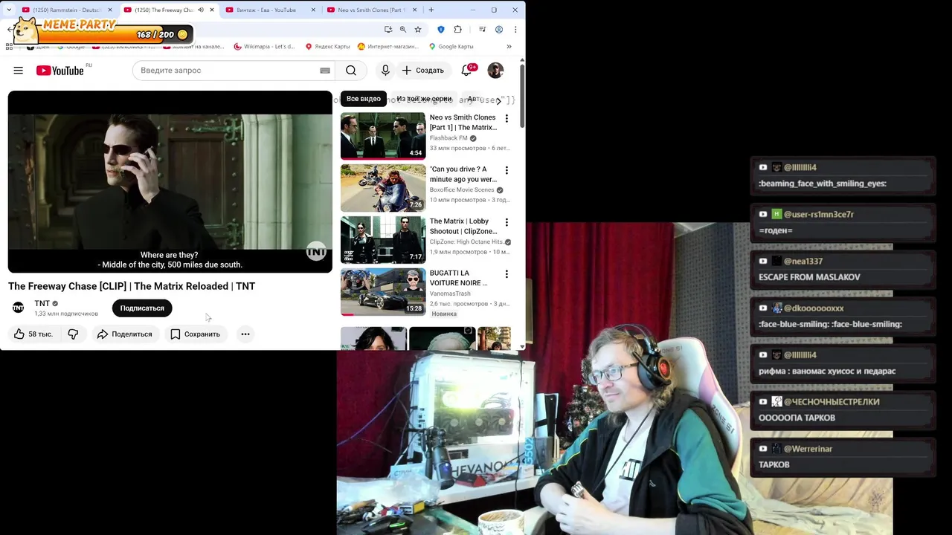Open the Matrix Lobby Shootout thumbnail

tap(383, 240)
